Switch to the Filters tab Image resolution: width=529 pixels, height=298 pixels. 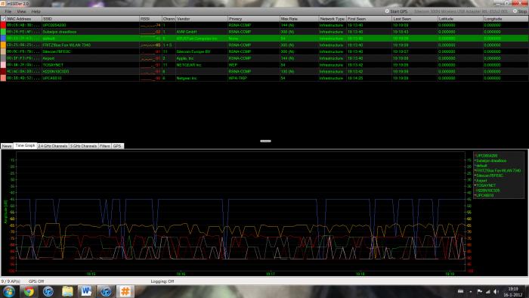pos(104,146)
